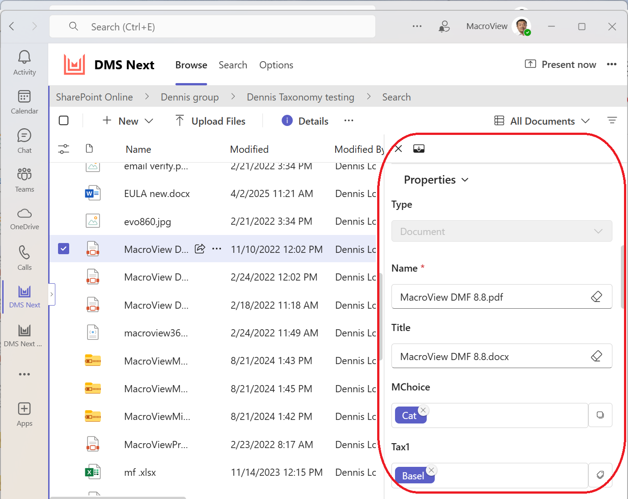Screen dimensions: 628x499
Task: Switch to the Options tab
Action: pos(276,65)
